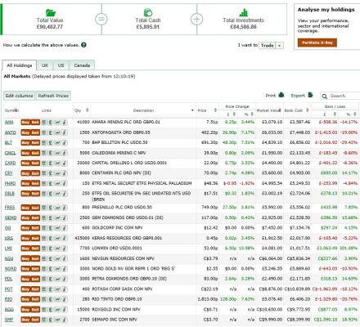Sort by Gain/Loss £ arrows
The image size is (360, 327).
click(335, 114)
